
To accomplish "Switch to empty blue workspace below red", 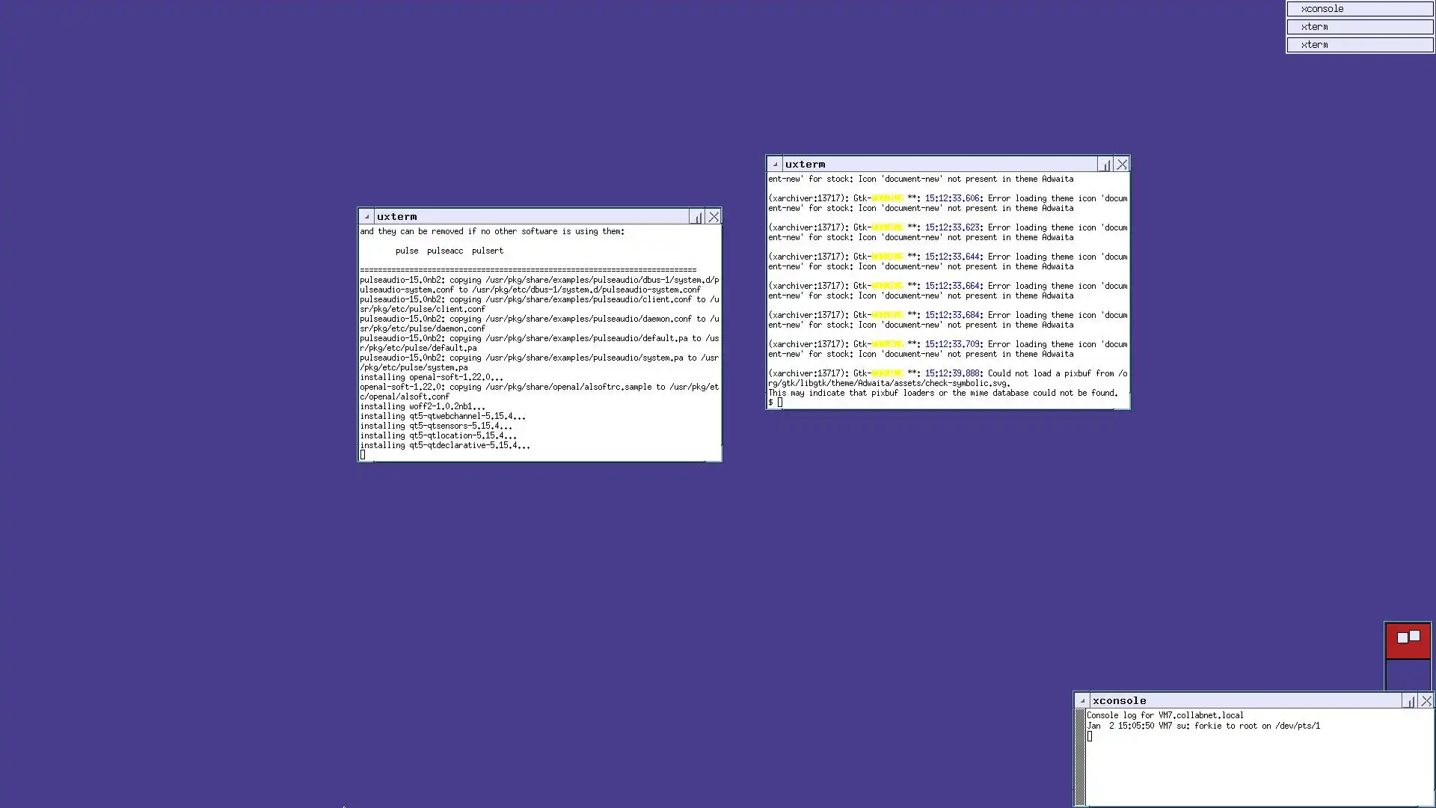I will point(1408,675).
